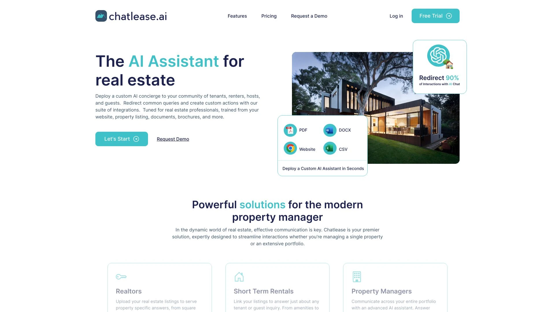Click the Request a Demo nav item
Screen dimensions: 555x312
click(x=309, y=16)
